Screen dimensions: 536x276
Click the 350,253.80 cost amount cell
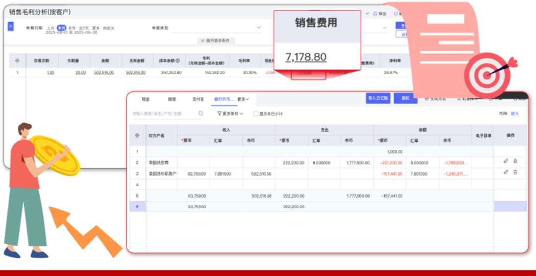(170, 73)
